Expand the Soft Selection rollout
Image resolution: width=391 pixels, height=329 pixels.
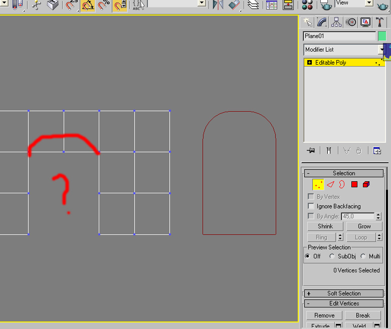pyautogui.click(x=344, y=293)
